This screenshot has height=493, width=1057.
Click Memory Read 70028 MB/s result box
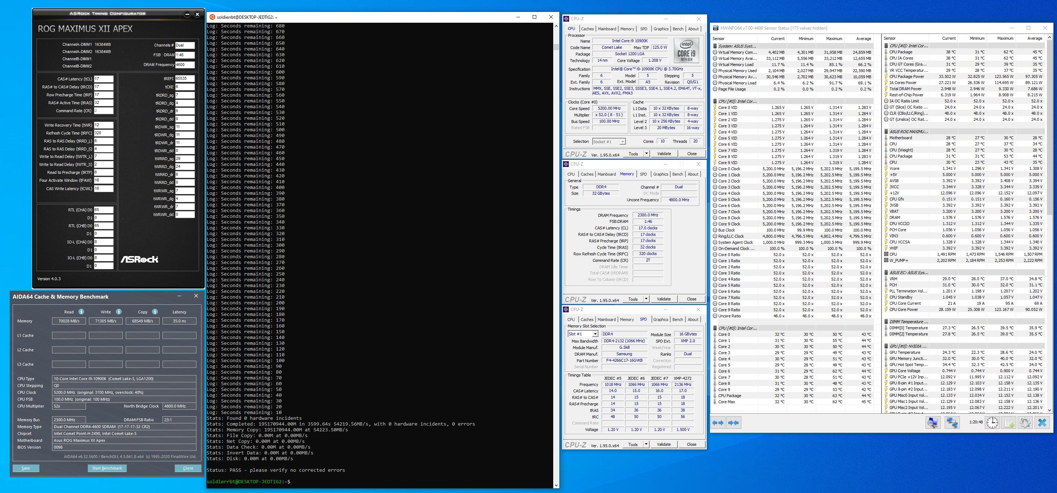(69, 321)
